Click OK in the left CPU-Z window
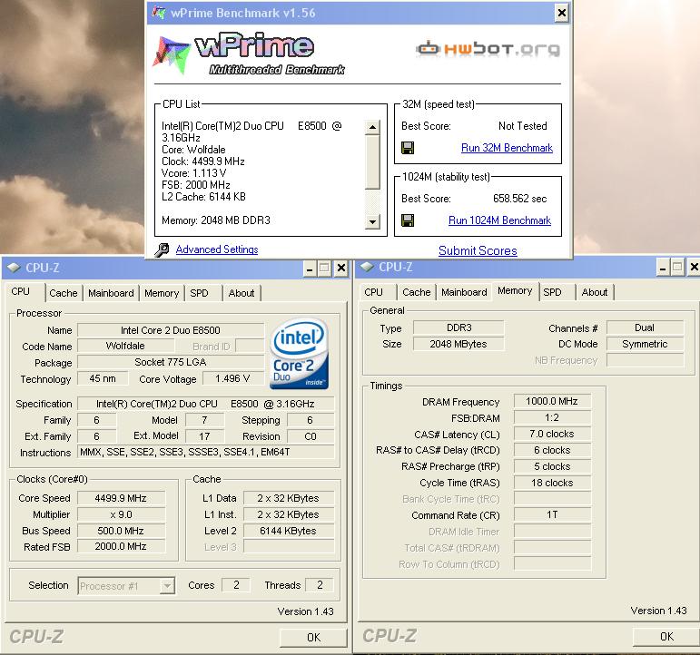Screen dimensions: 700x655 click(313, 638)
